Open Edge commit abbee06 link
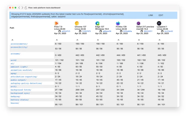 click(x=107, y=31)
